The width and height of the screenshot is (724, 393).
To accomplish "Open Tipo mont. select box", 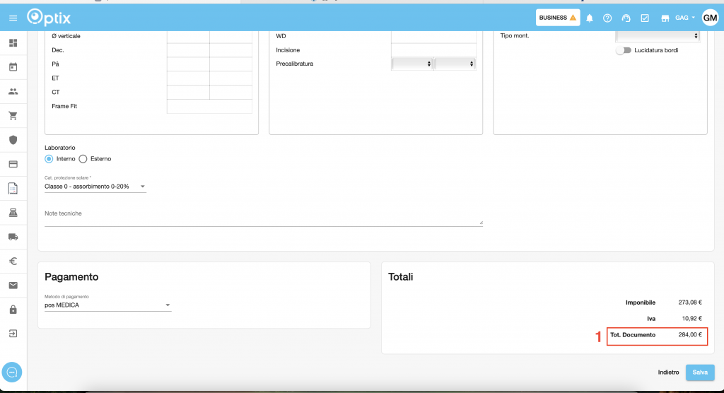I will (658, 35).
